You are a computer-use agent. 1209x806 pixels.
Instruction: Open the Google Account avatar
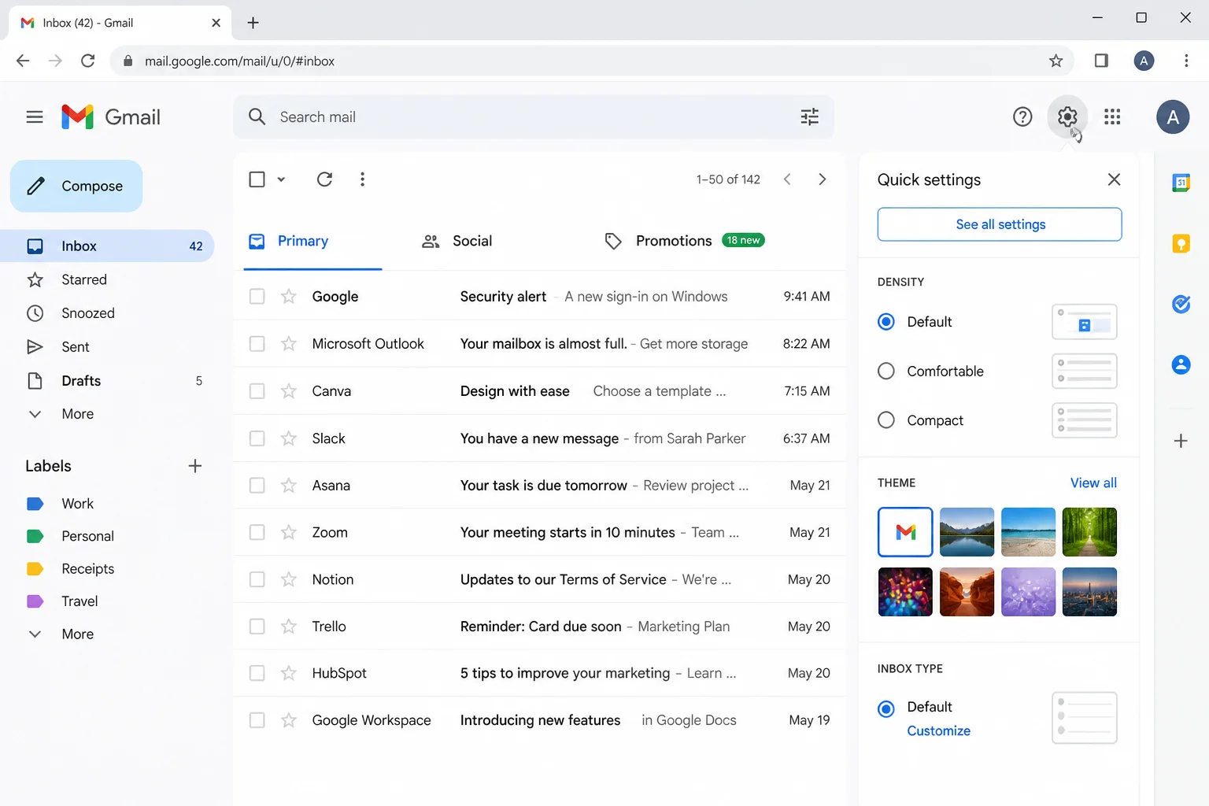[1173, 117]
